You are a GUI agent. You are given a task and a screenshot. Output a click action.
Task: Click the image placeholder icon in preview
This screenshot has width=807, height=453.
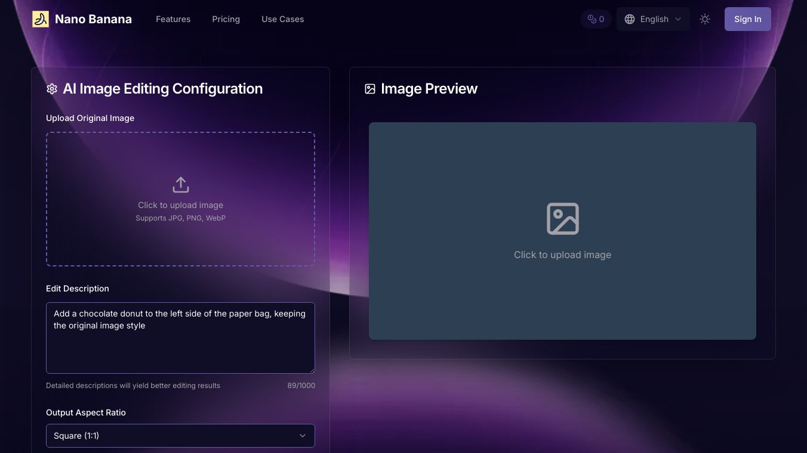(562, 219)
